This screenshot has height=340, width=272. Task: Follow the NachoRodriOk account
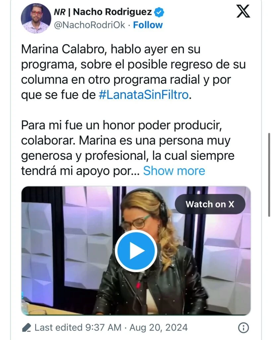148,25
